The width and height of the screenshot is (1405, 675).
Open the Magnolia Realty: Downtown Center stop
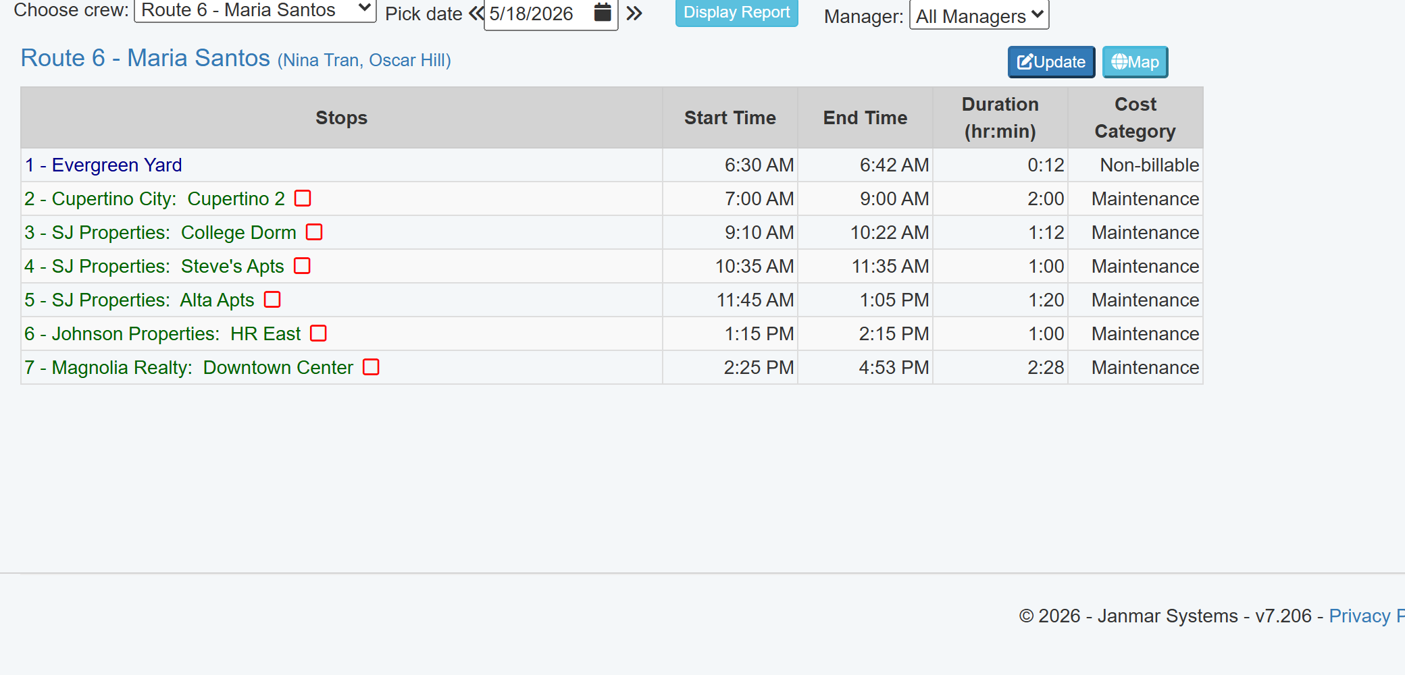(189, 367)
